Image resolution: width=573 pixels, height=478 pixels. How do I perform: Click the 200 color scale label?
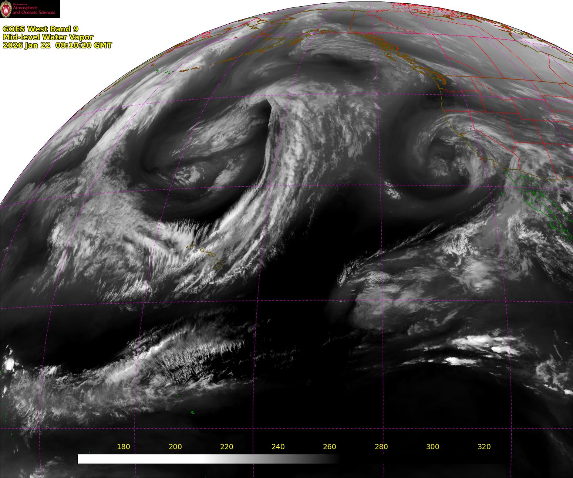coord(175,447)
